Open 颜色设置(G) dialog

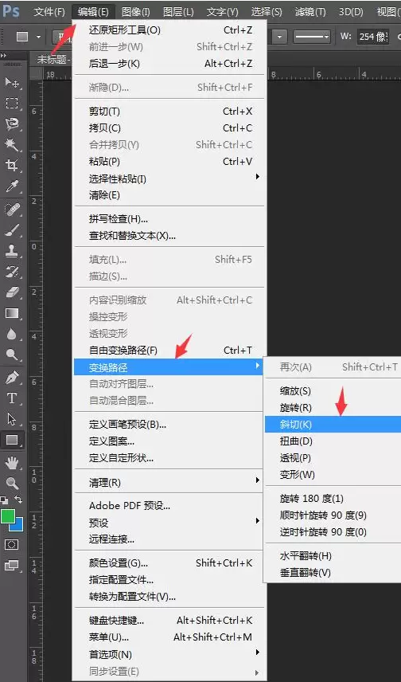169,562
